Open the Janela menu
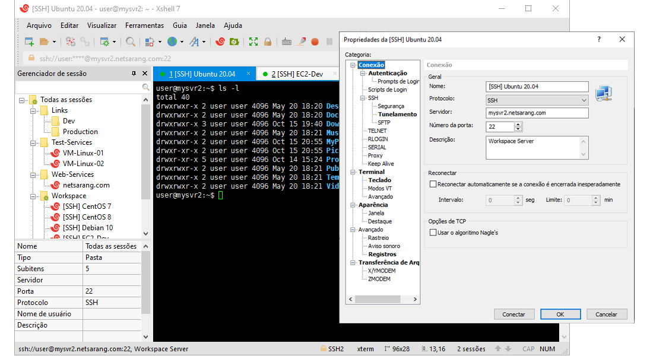 coord(205,26)
